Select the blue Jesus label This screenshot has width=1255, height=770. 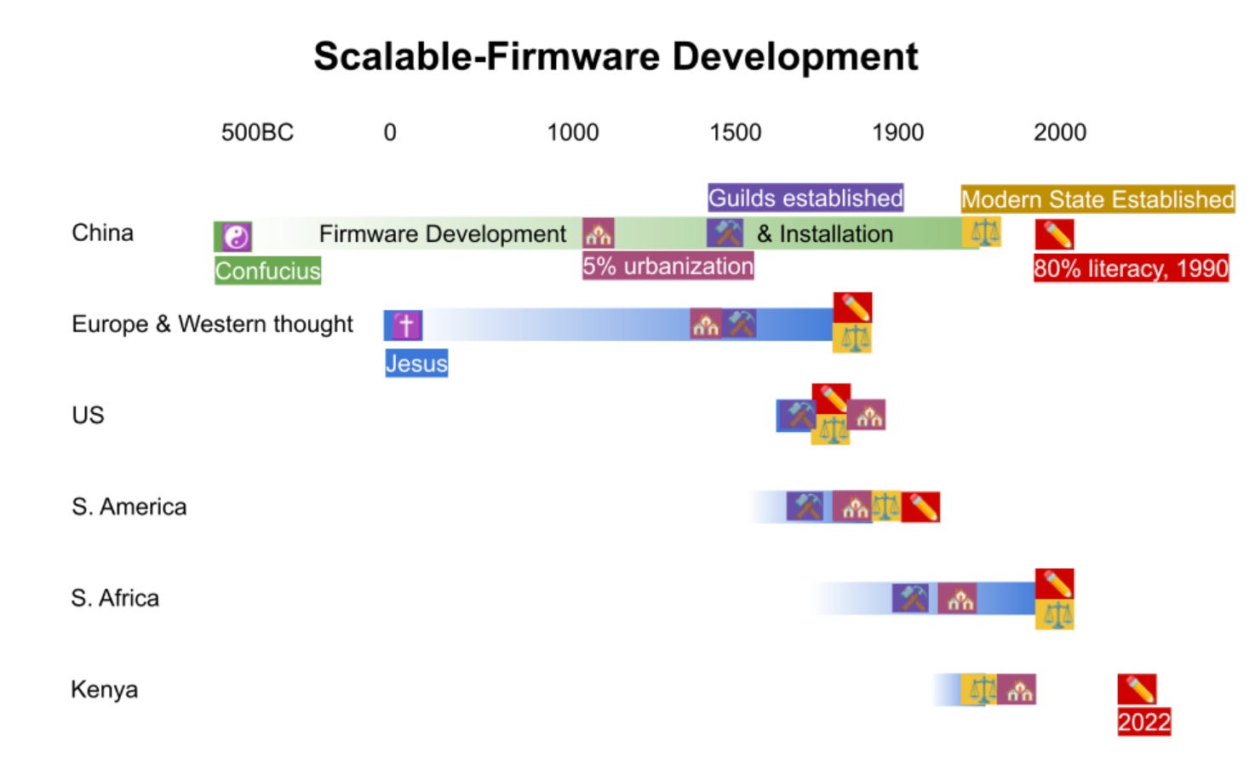pos(416,363)
